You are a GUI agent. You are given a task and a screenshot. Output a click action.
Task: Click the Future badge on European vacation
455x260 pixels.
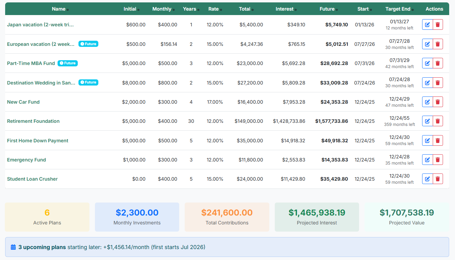[x=88, y=44]
